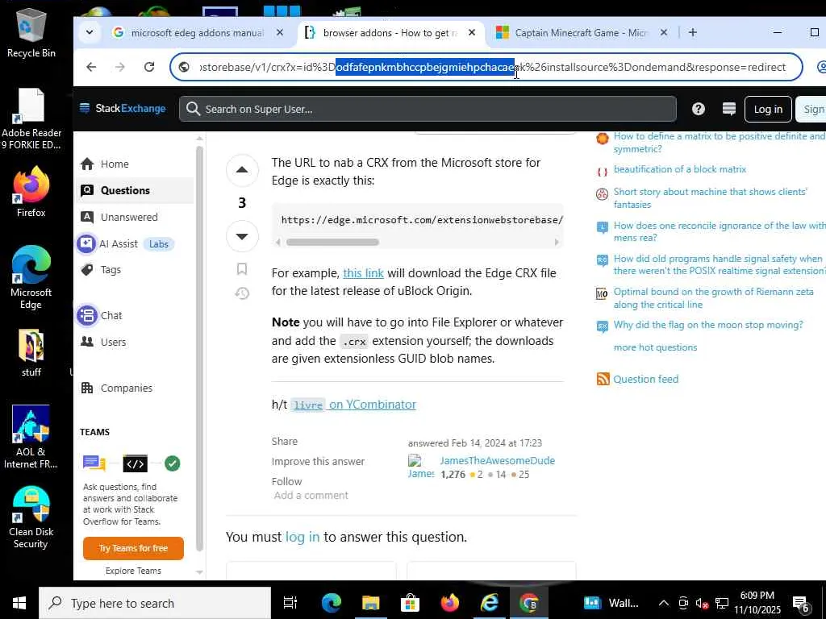Click Try Teams for free button
Viewport: 826px width, 619px height.
coord(133,548)
